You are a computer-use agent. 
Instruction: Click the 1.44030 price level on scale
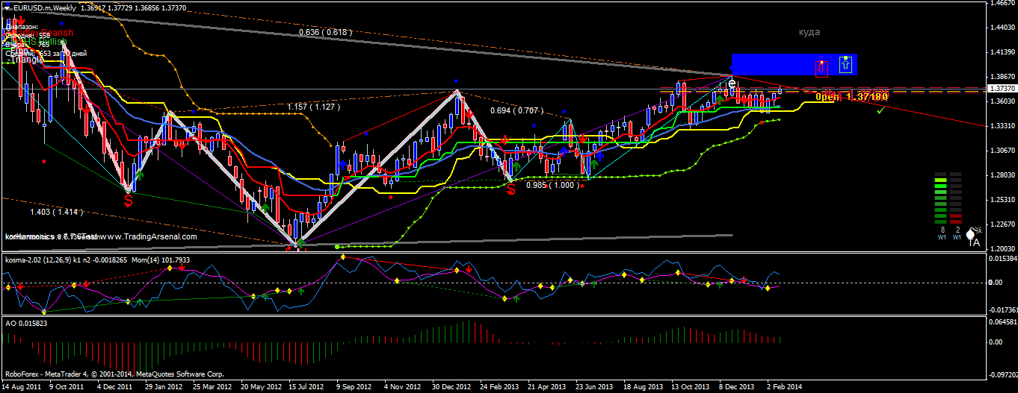1002,28
